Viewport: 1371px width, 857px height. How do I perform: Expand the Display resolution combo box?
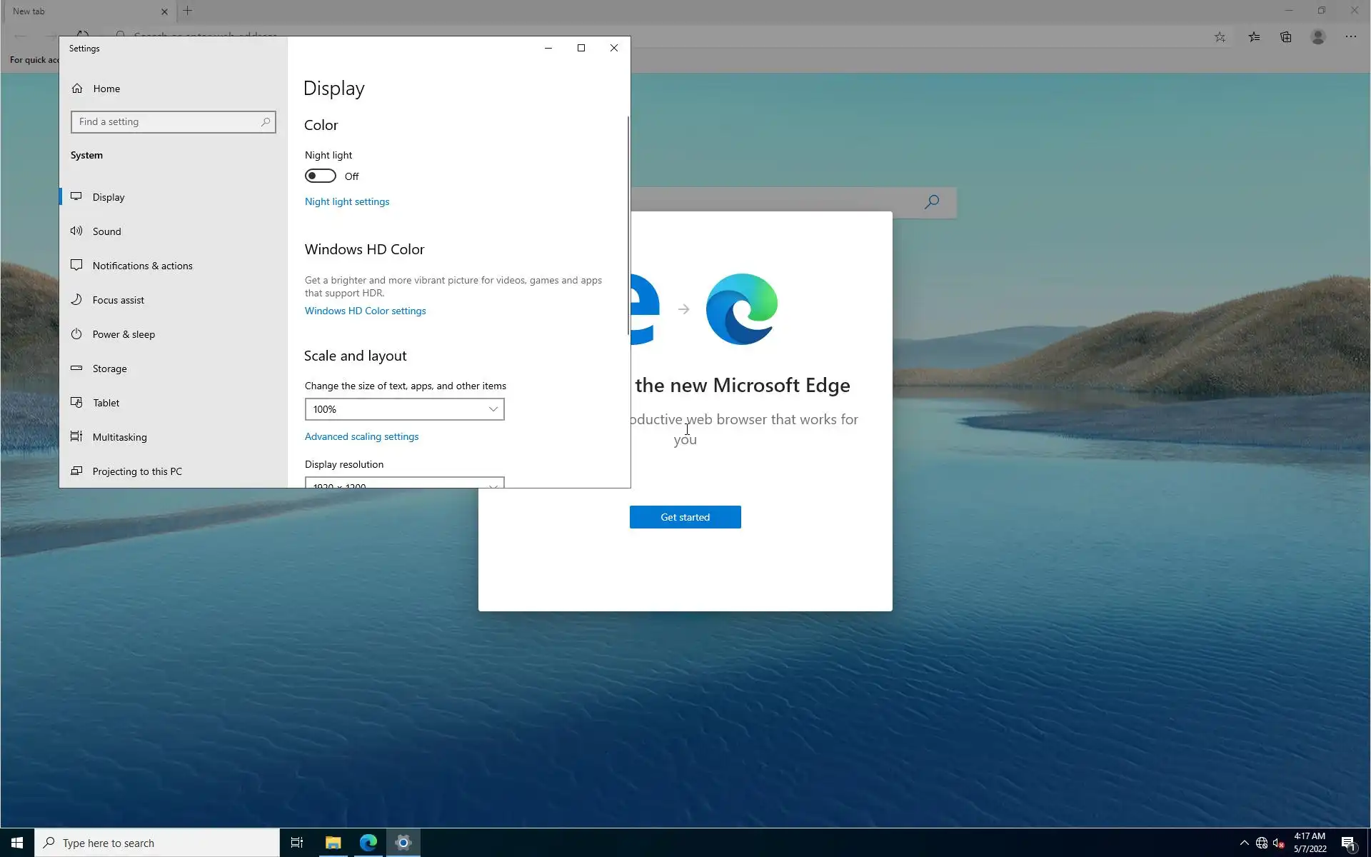click(404, 483)
